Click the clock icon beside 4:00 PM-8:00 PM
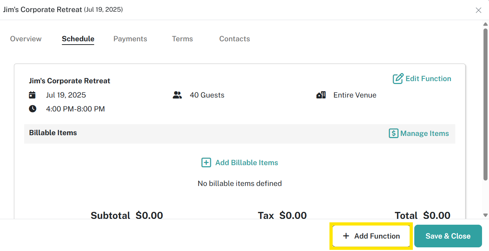The image size is (489, 251). pyautogui.click(x=33, y=109)
